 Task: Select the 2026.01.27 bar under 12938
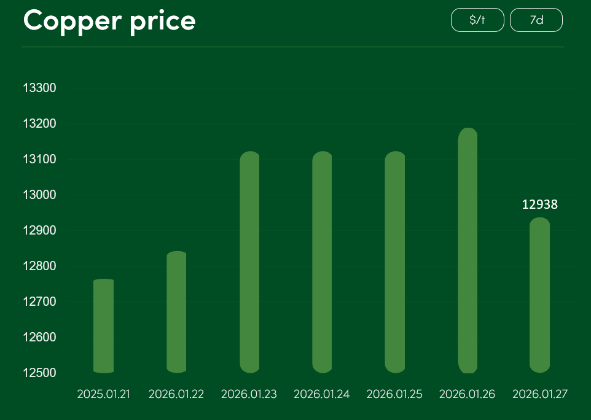pyautogui.click(x=539, y=295)
